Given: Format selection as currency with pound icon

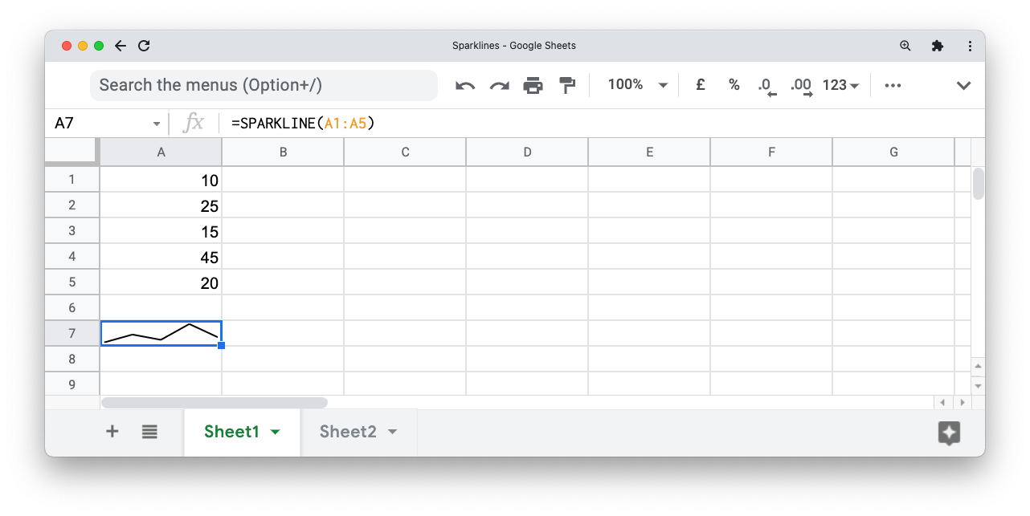Looking at the screenshot, I should (x=700, y=84).
